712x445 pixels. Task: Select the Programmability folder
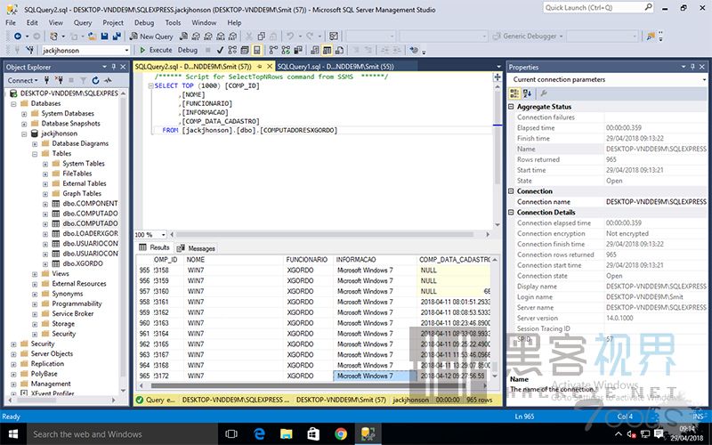77,303
